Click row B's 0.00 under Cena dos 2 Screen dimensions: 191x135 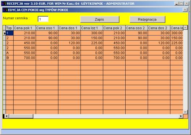tap(159, 58)
